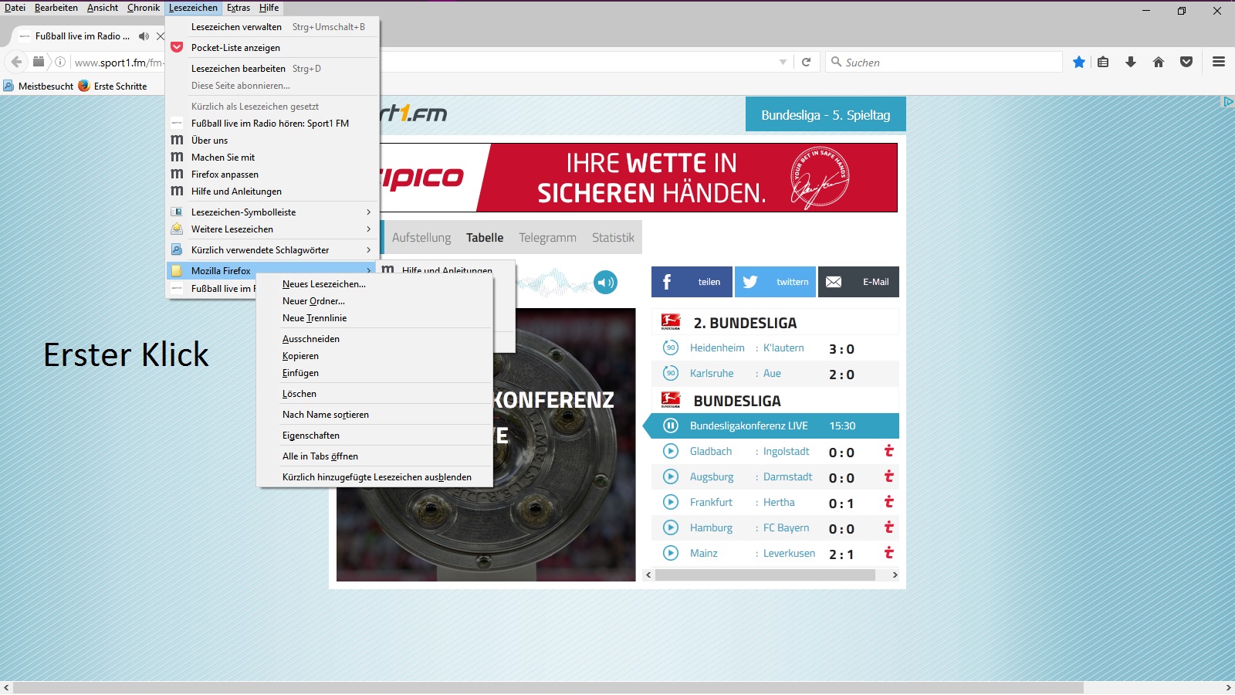Click the match list right scroll arrow

pyautogui.click(x=895, y=575)
